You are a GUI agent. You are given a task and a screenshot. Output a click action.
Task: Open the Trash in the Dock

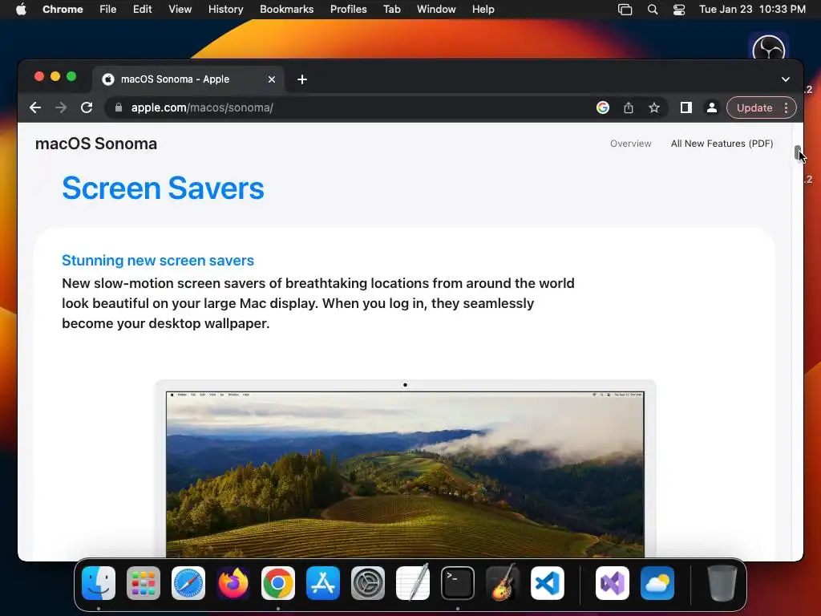click(722, 583)
